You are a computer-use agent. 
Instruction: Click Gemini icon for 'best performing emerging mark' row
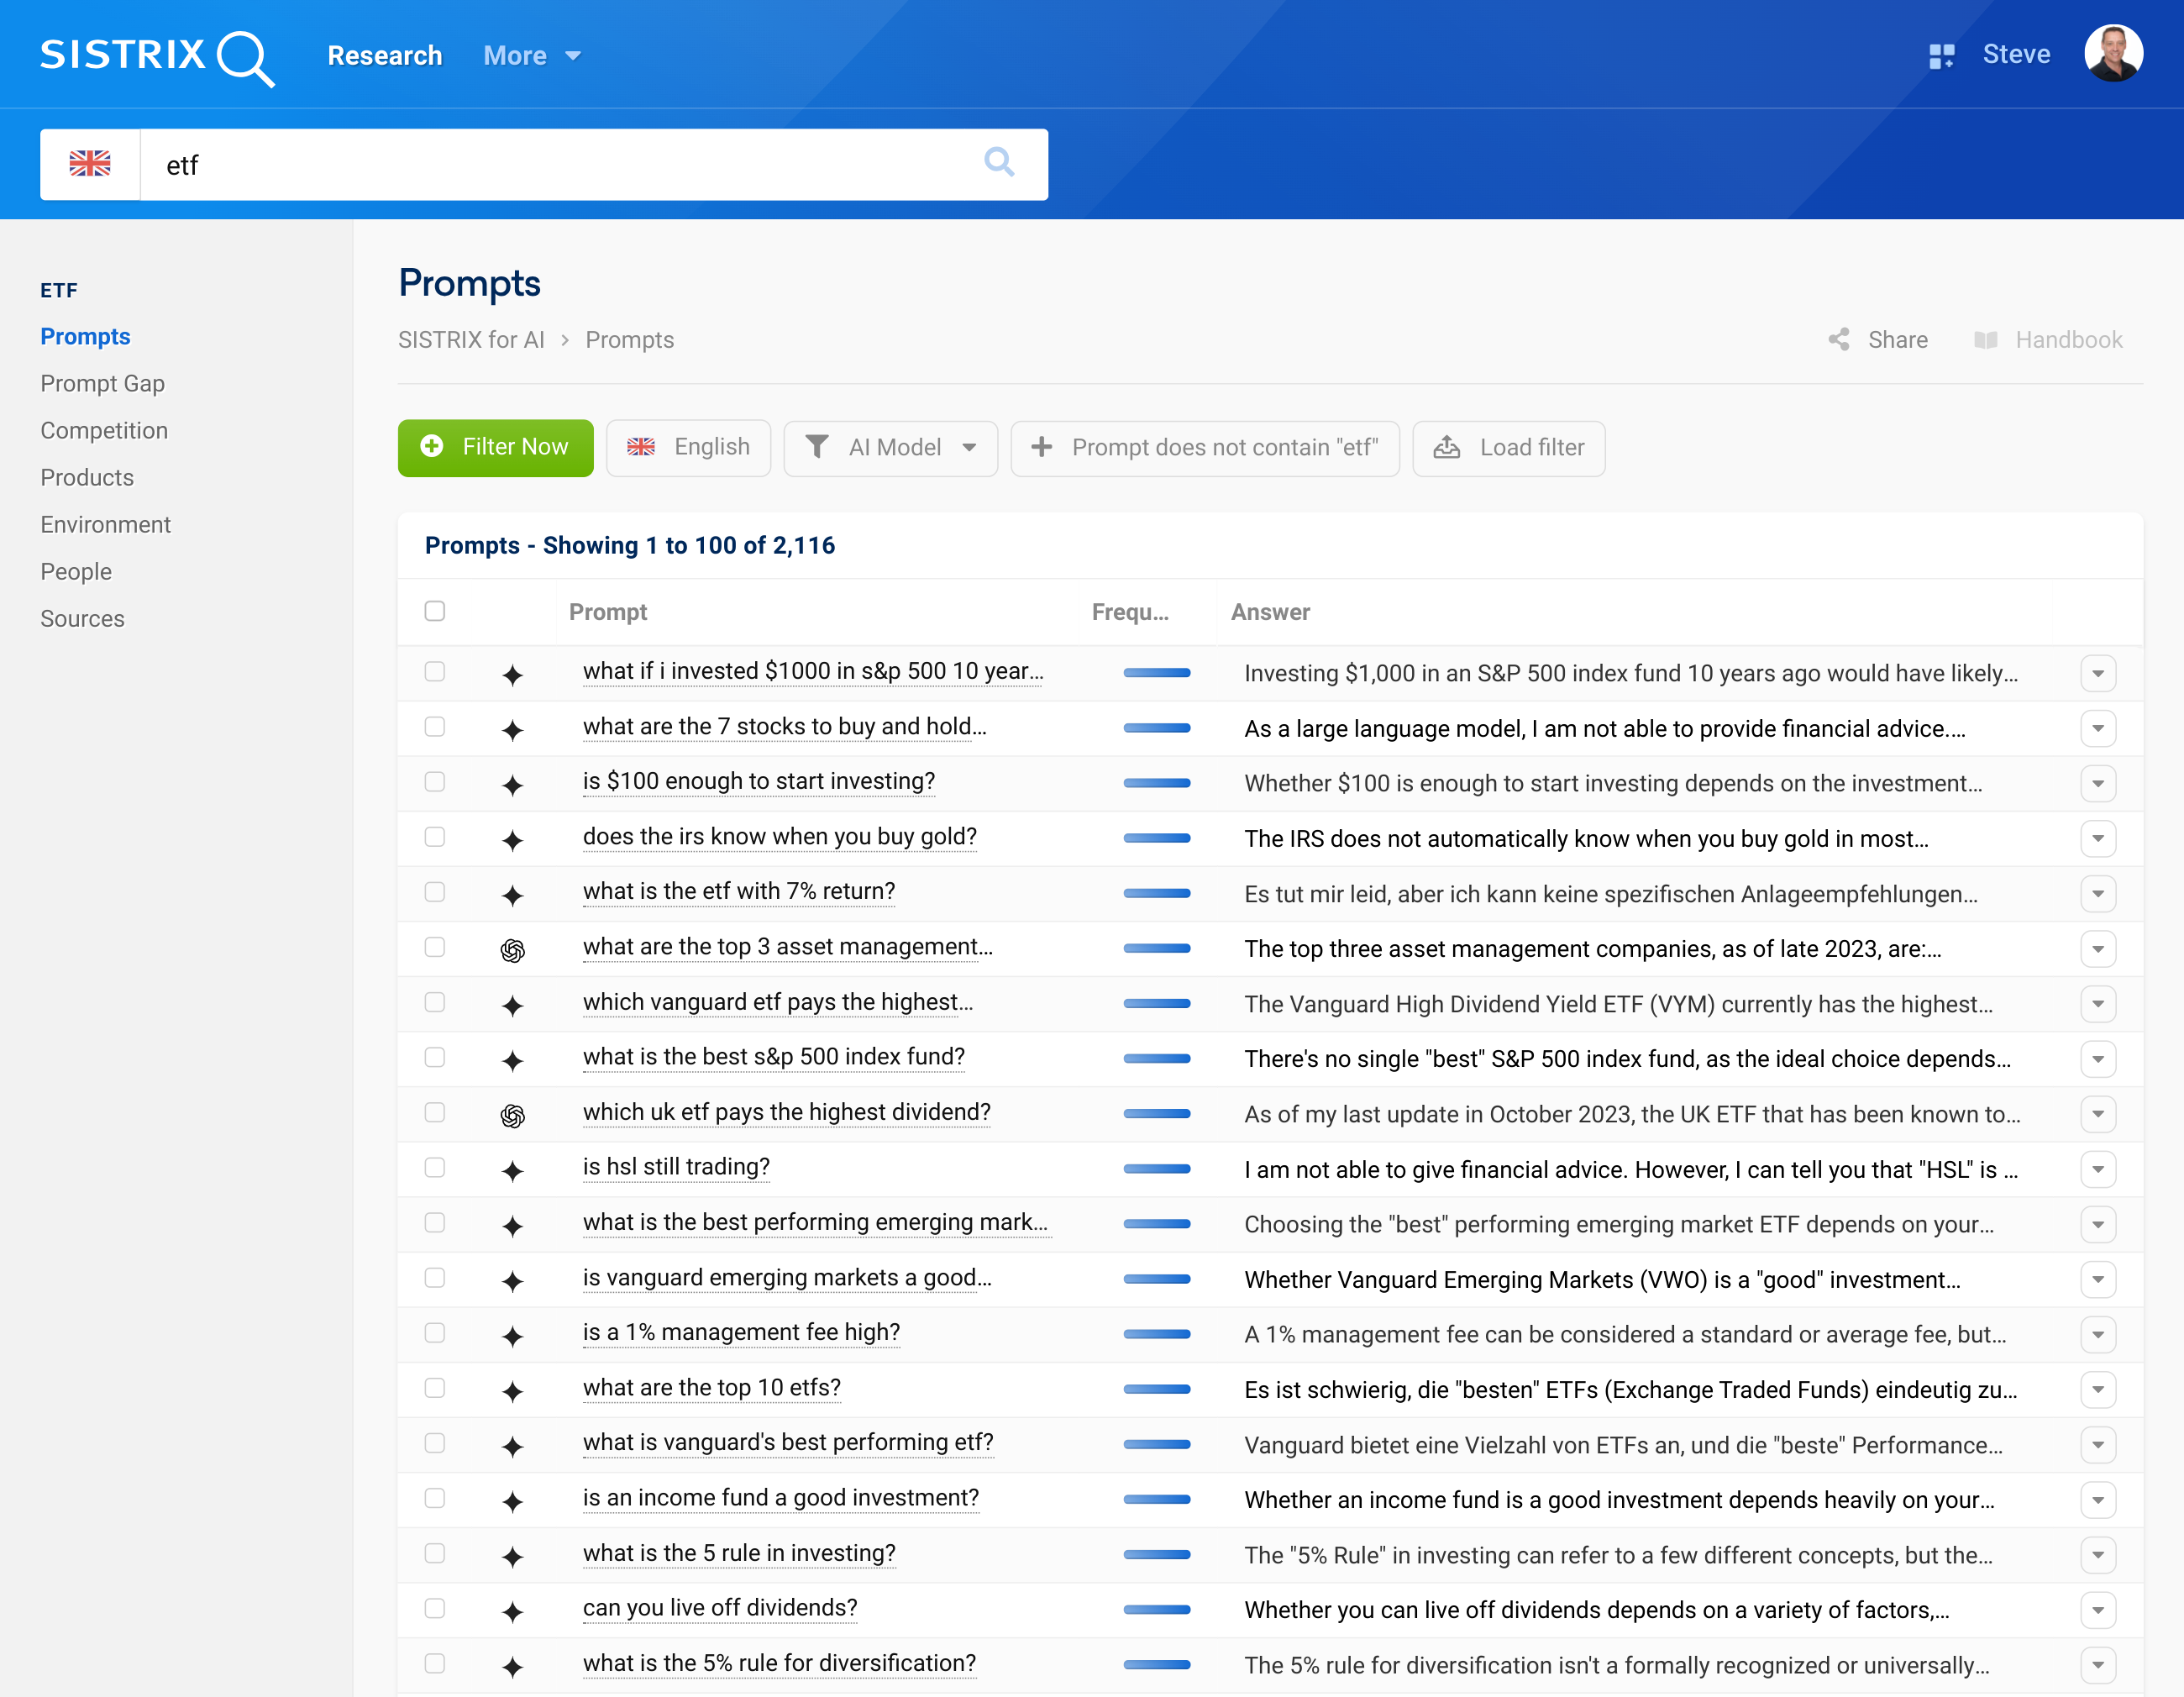513,1226
